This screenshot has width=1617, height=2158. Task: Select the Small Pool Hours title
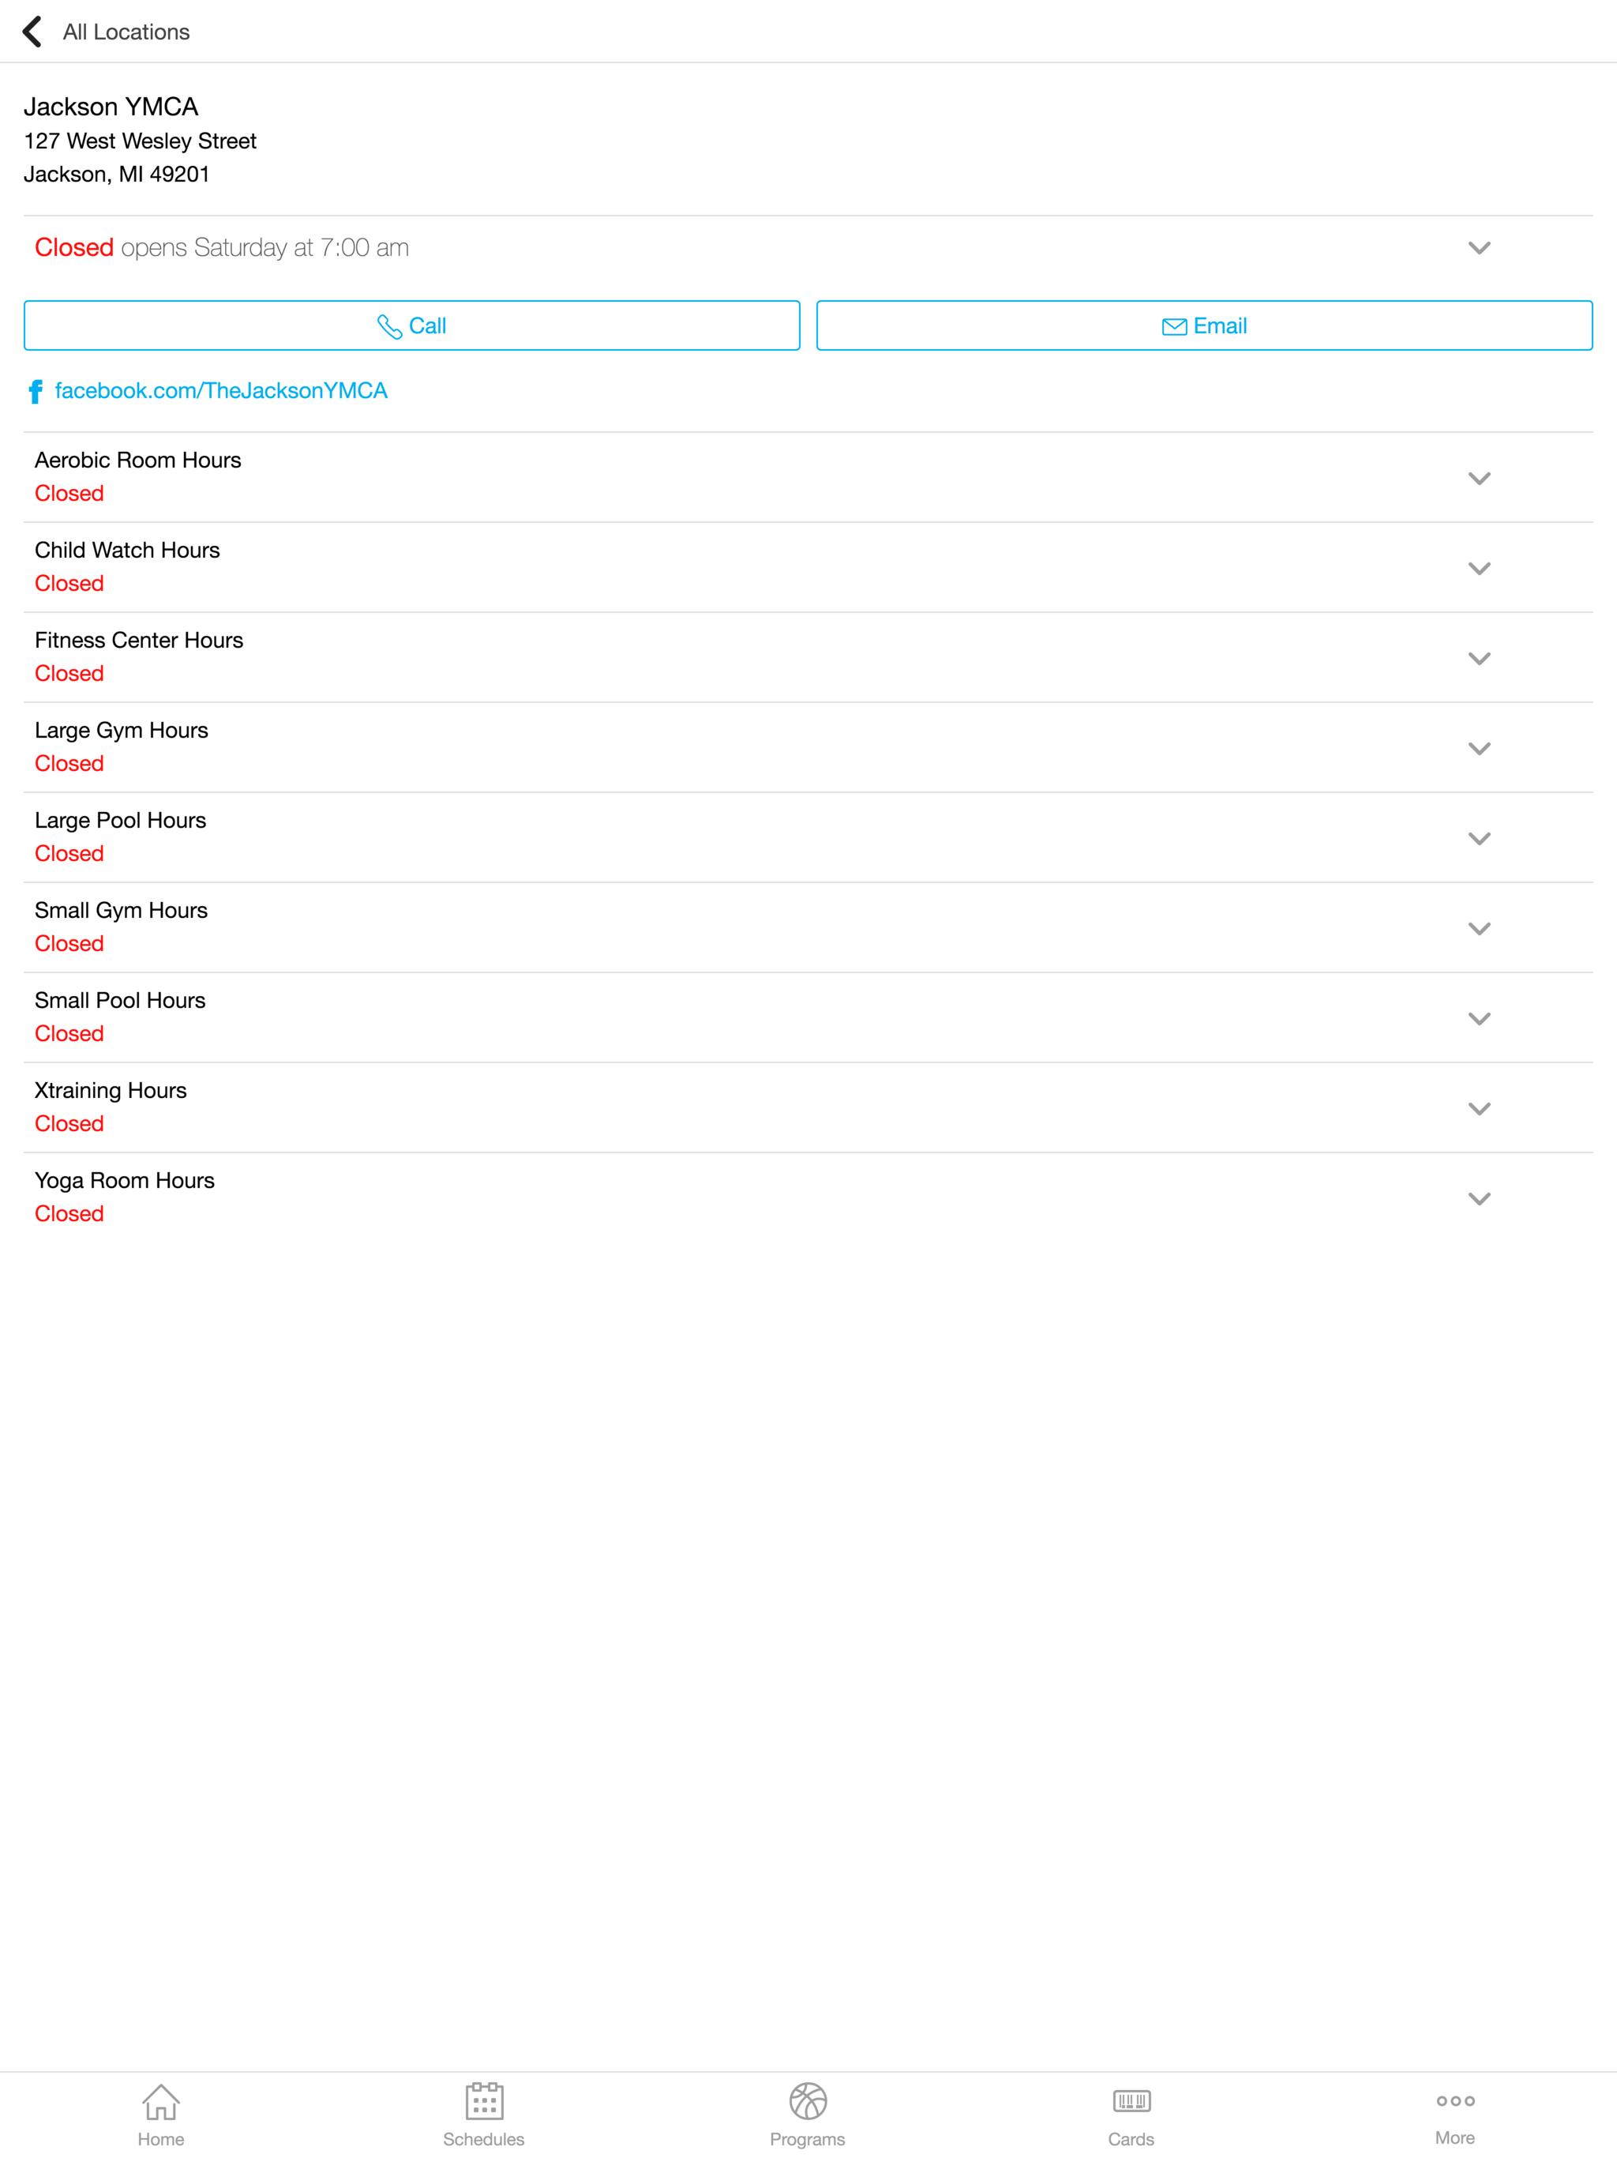click(x=120, y=1000)
